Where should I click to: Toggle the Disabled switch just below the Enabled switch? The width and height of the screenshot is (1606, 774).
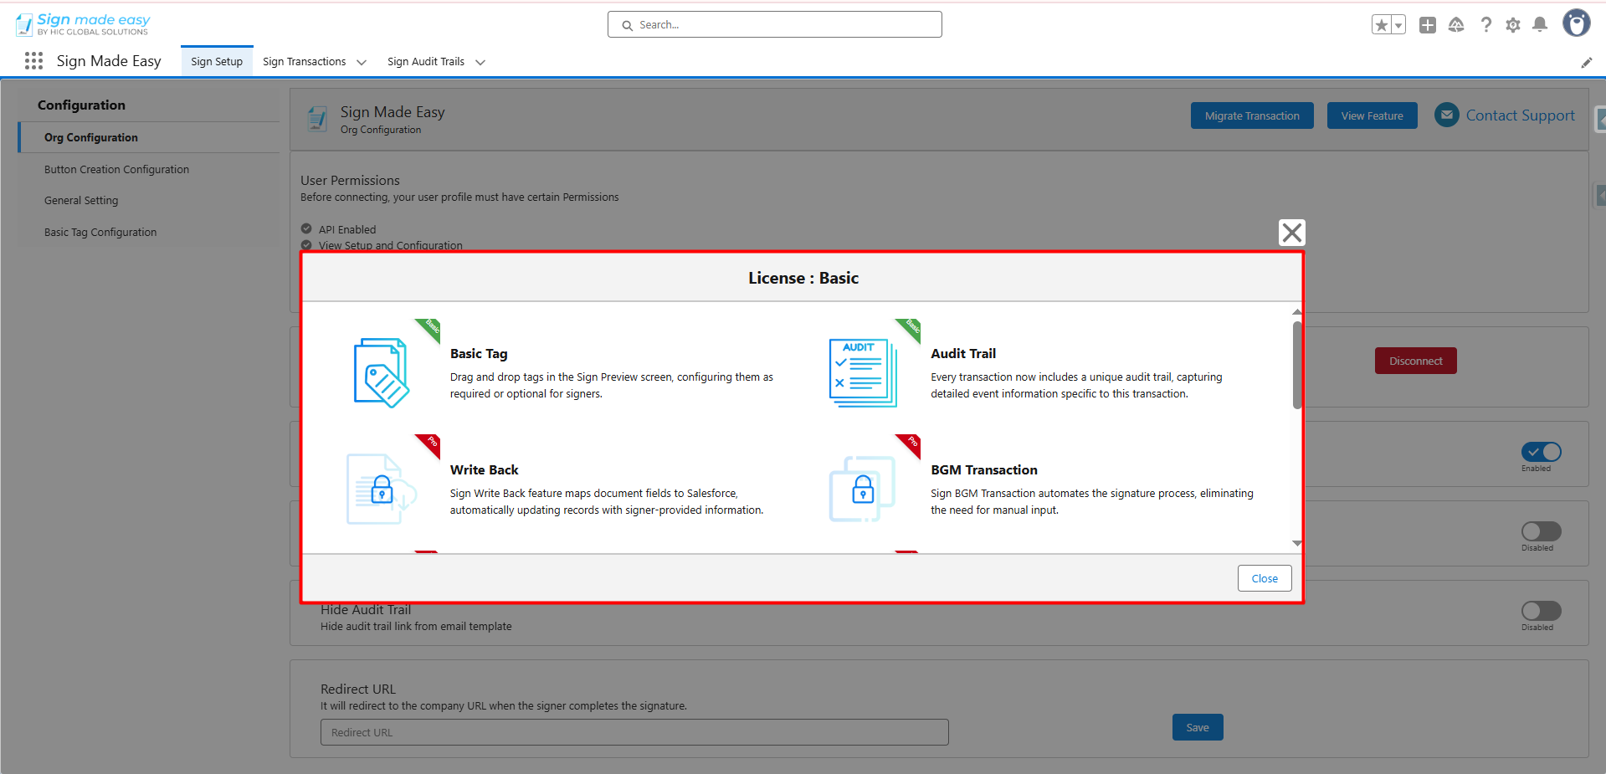1541,531
